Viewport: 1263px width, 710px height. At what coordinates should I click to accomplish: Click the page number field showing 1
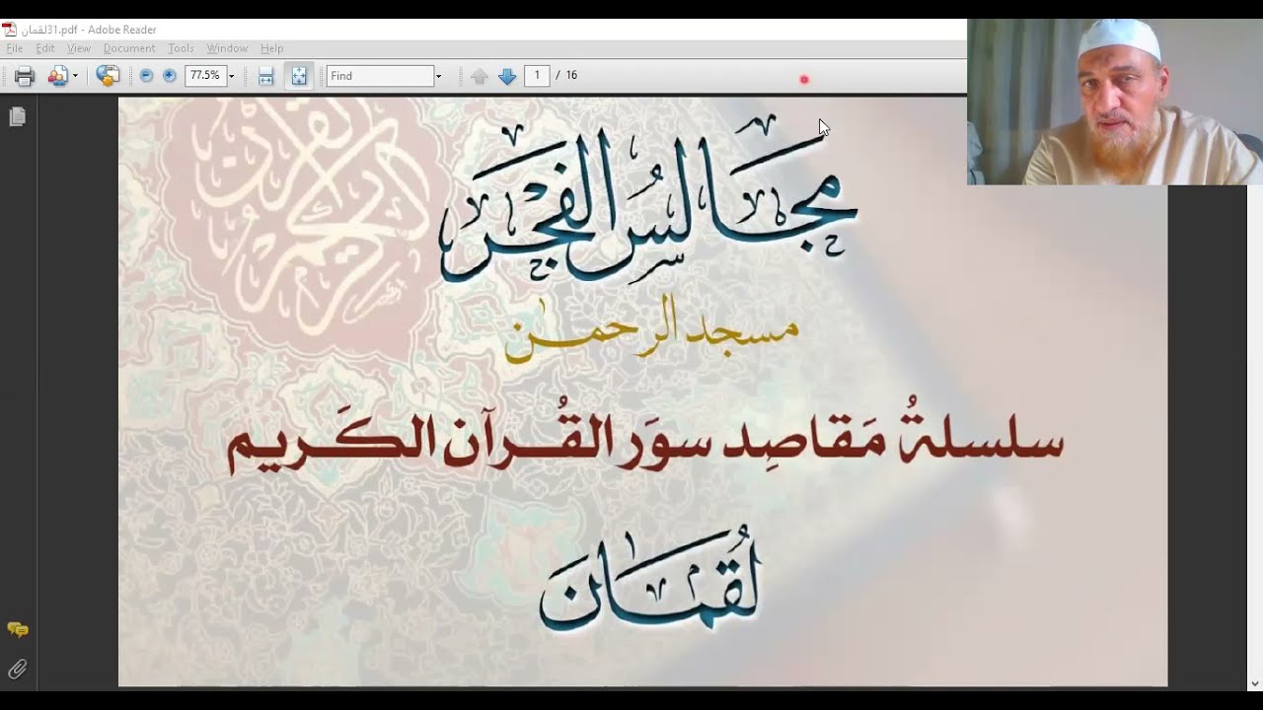(537, 75)
